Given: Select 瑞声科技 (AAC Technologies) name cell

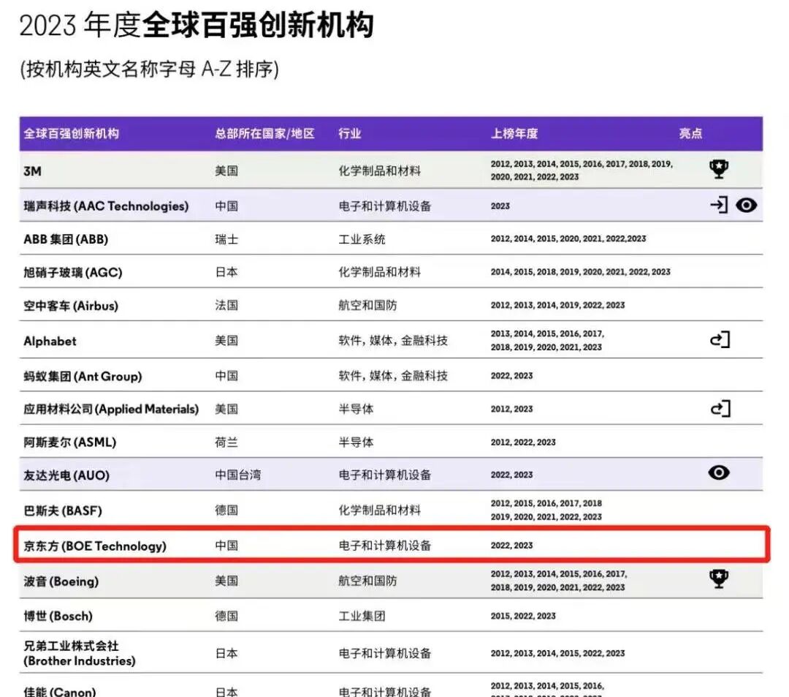Looking at the screenshot, I should click(x=106, y=206).
